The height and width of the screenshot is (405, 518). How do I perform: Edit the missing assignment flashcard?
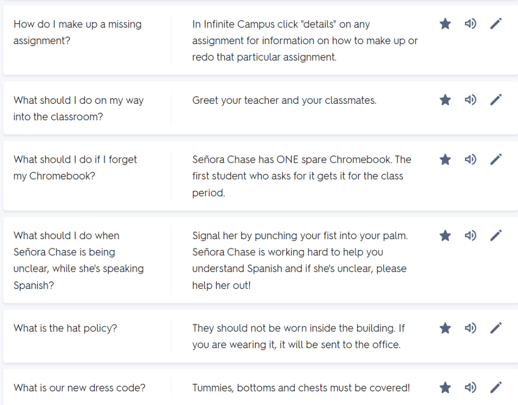point(496,24)
